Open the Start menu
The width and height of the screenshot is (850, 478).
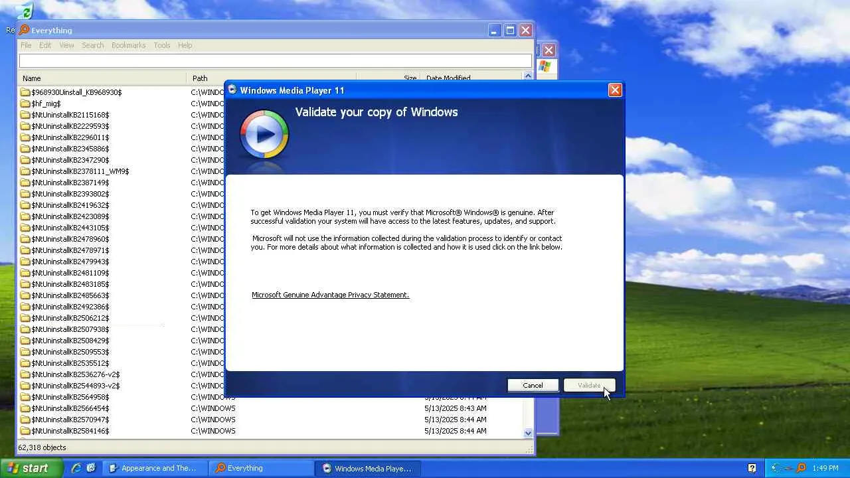32,468
